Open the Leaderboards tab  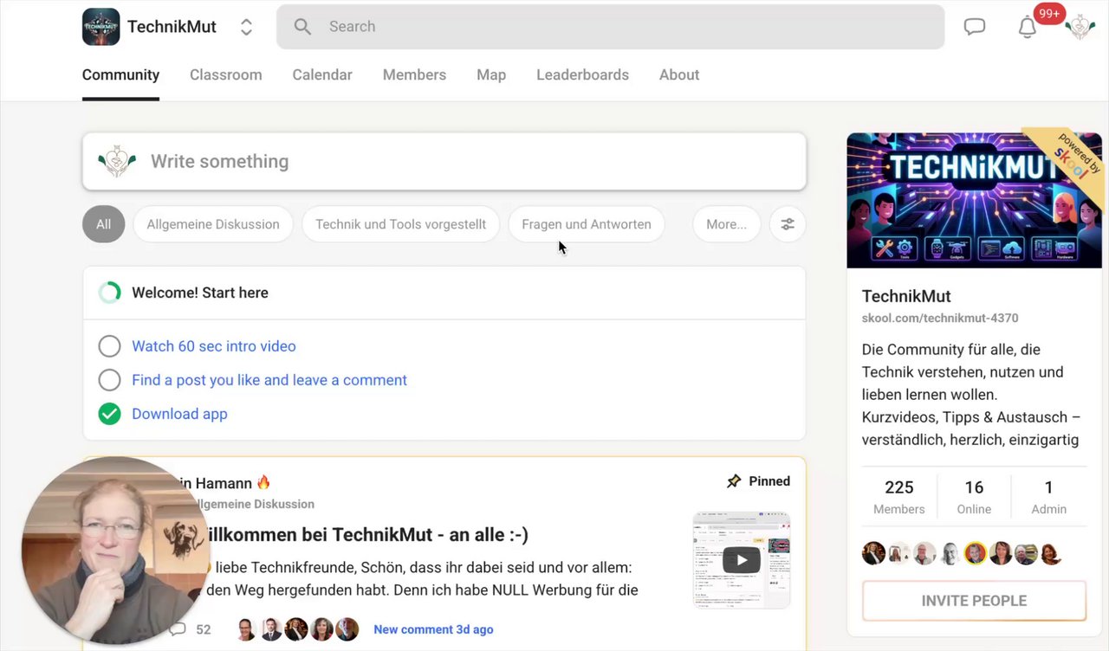click(x=582, y=75)
